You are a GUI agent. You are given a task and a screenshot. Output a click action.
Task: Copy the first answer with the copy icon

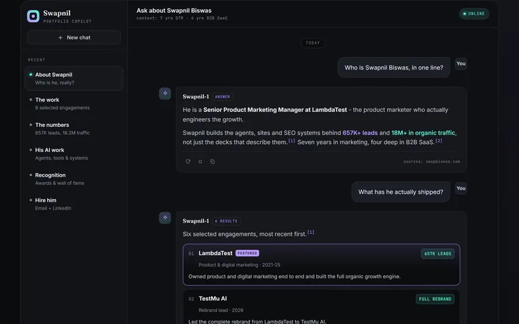(212, 162)
